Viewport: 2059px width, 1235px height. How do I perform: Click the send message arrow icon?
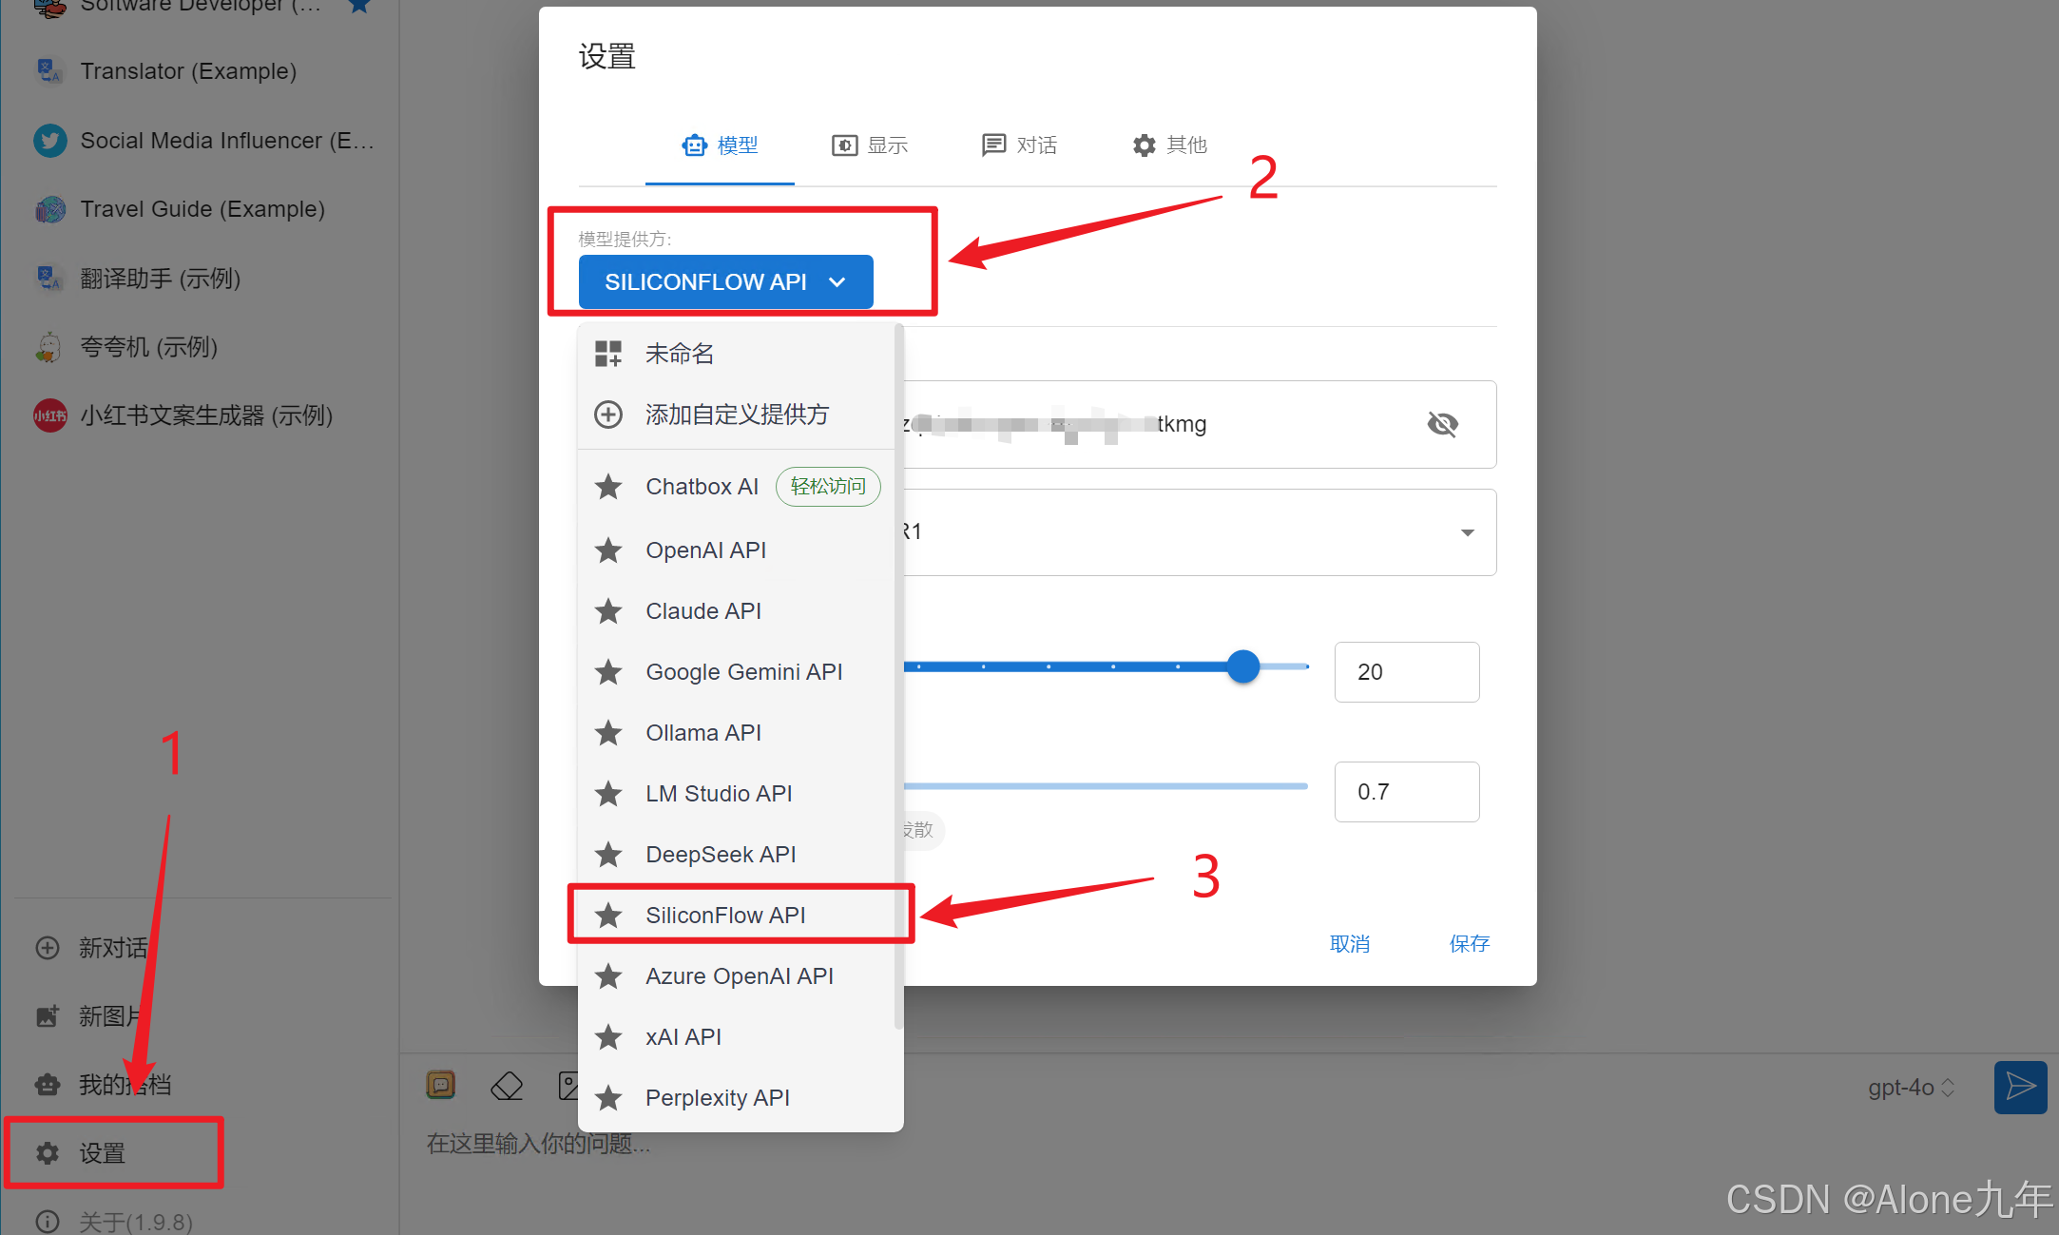tap(2020, 1087)
